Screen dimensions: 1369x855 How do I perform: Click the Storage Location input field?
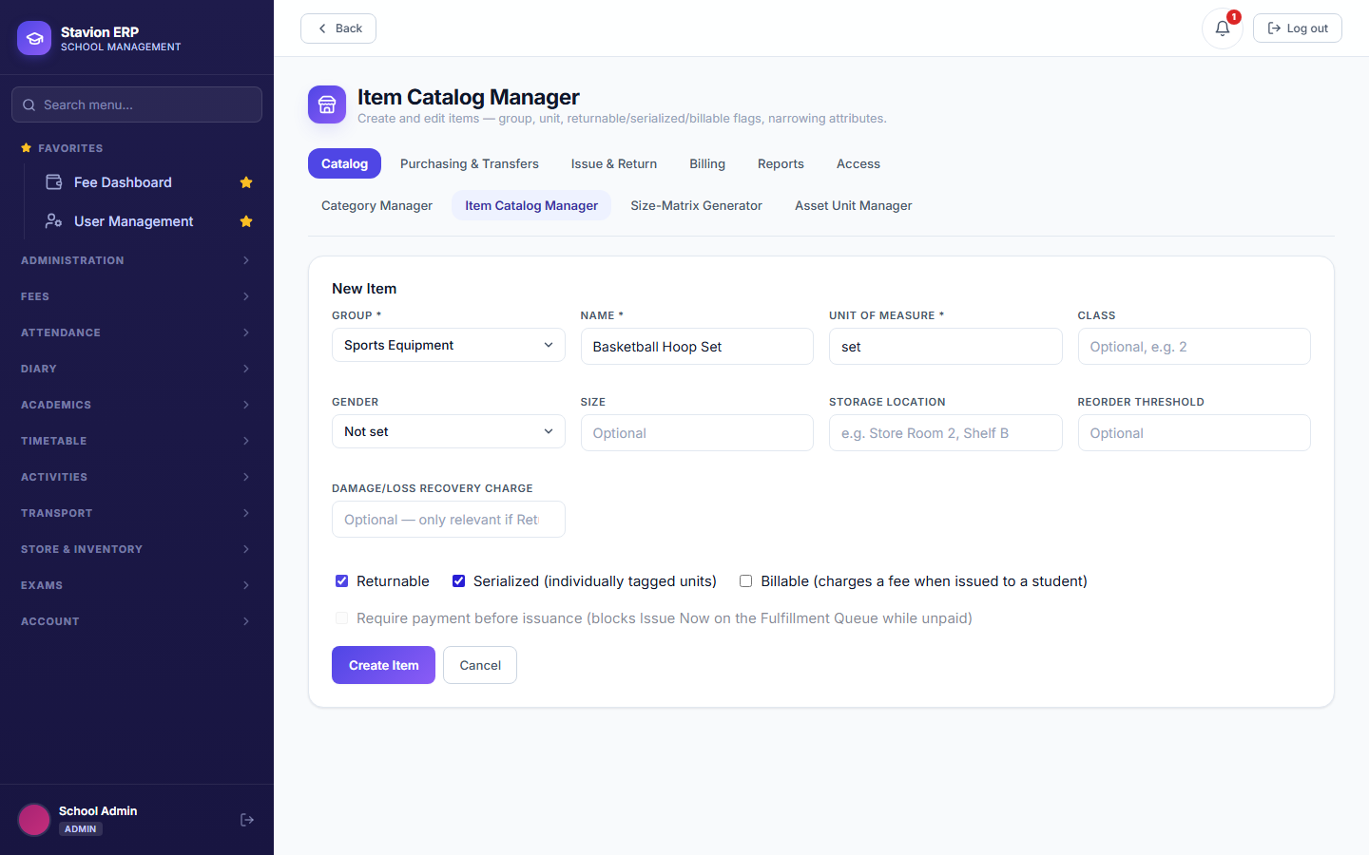pyautogui.click(x=945, y=433)
